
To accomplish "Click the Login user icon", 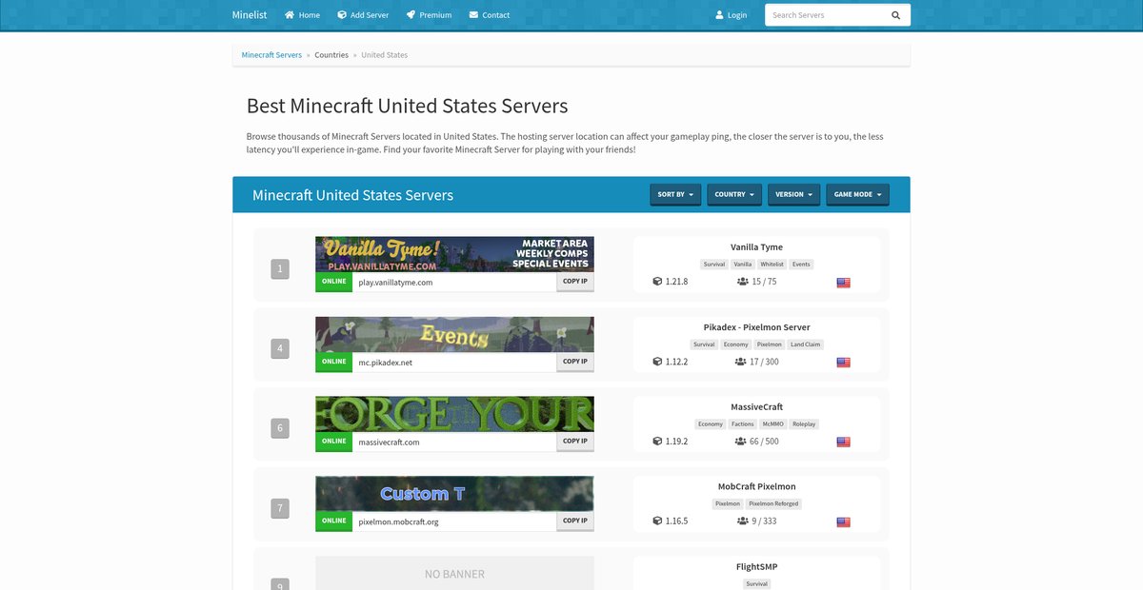I will 720,15.
